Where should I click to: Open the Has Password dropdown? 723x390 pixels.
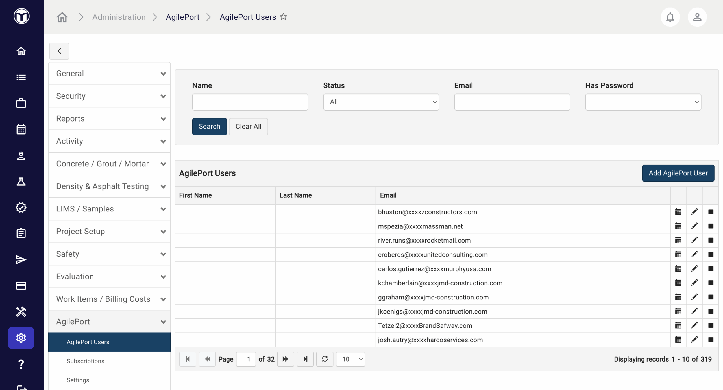[643, 102]
